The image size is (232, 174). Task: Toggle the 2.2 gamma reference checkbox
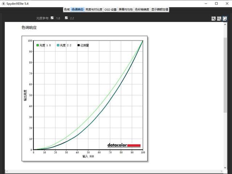click(x=66, y=18)
